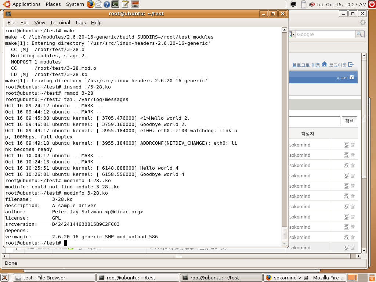Click the Firefox horizontal scrollbar right arrow

click(358, 256)
